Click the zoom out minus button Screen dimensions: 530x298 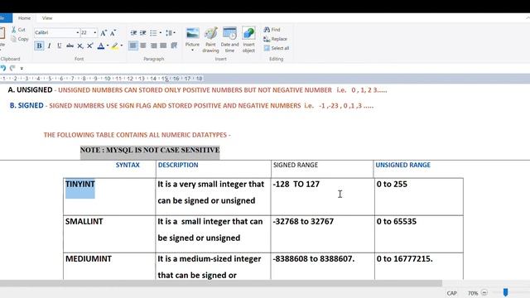click(x=484, y=292)
